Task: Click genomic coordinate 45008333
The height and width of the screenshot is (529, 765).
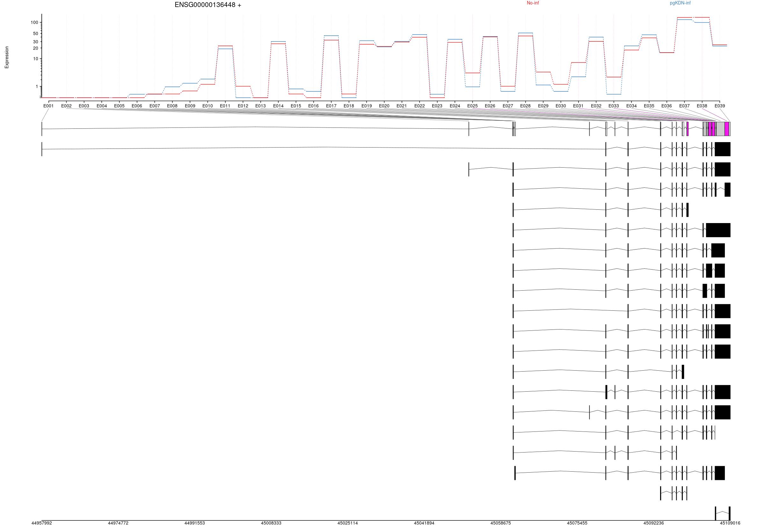Action: [271, 523]
